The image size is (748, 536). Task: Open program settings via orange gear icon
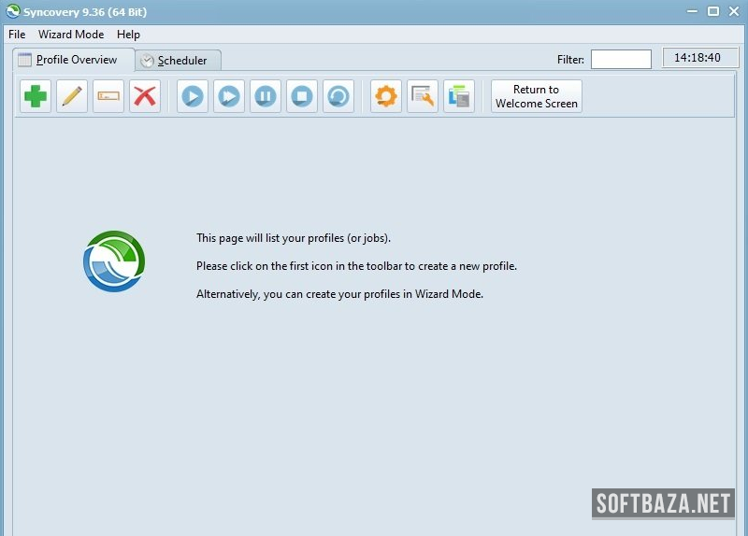(386, 96)
